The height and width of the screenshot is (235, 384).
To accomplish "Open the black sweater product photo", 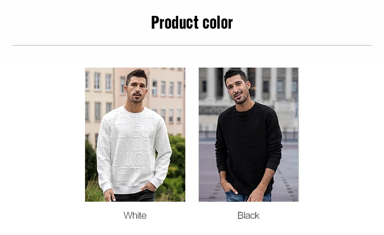I will 248,135.
